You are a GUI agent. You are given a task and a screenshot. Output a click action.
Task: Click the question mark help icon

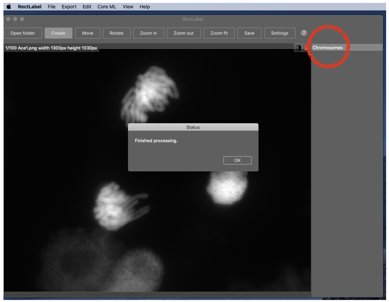click(304, 33)
